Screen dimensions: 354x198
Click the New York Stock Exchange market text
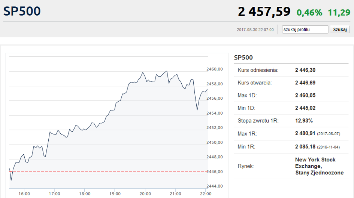315,163
